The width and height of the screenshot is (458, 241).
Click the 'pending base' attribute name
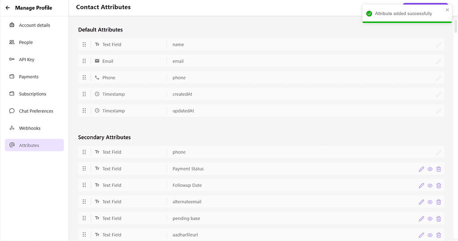(x=186, y=218)
